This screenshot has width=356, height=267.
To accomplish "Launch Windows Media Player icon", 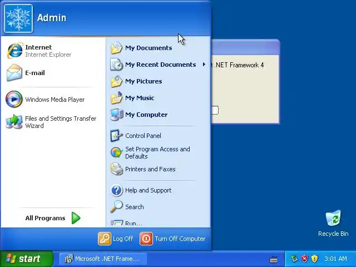I will [14, 99].
